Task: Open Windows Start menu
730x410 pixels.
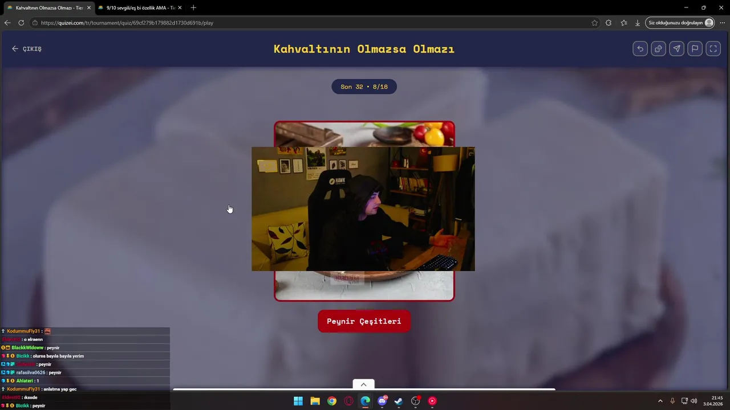Action: pos(298,401)
